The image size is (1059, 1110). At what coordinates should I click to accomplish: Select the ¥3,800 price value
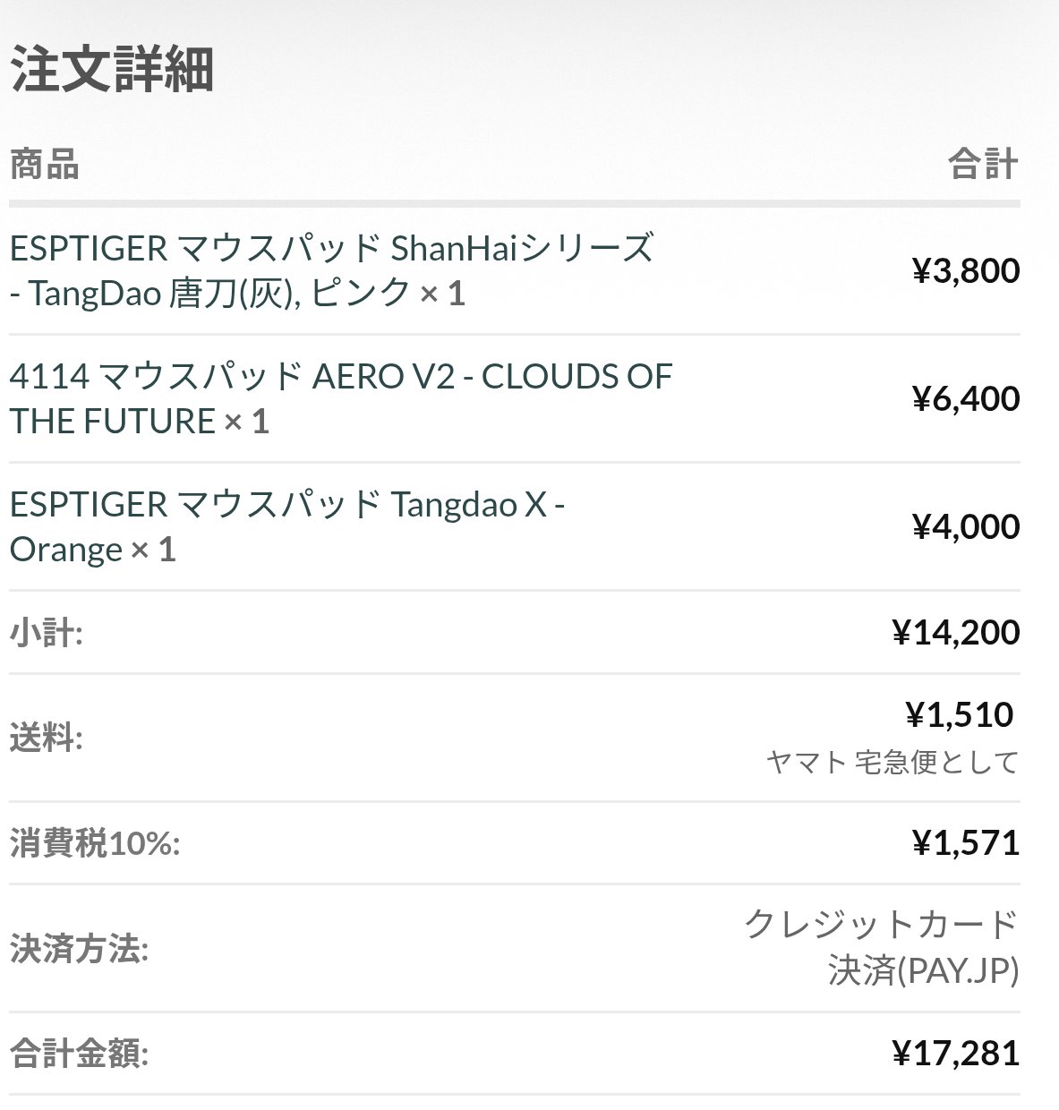[x=965, y=270]
